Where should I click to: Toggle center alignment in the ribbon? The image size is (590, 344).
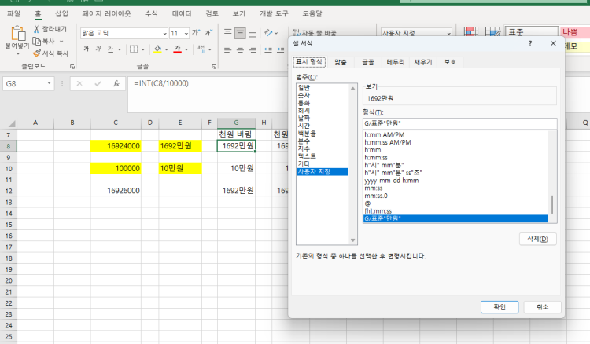click(240, 49)
